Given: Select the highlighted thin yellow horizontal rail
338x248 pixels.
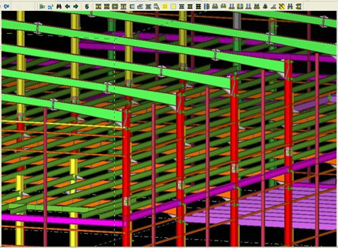Looking at the screenshot, I should click(x=63, y=124).
